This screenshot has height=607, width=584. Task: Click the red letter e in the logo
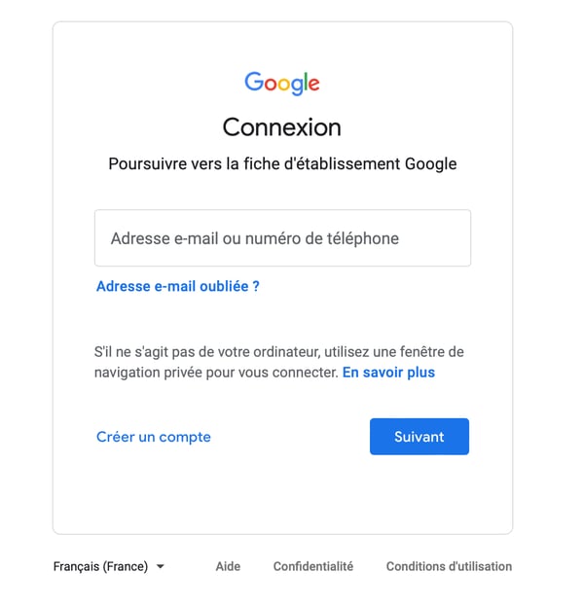[312, 85]
